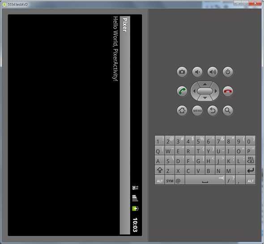Click the 5554:testAVD window title
Image resolution: width=264 pixels, height=244 pixels.
click(18, 4)
